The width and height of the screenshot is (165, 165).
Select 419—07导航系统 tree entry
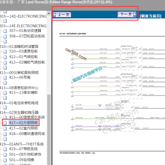click(x=23, y=149)
